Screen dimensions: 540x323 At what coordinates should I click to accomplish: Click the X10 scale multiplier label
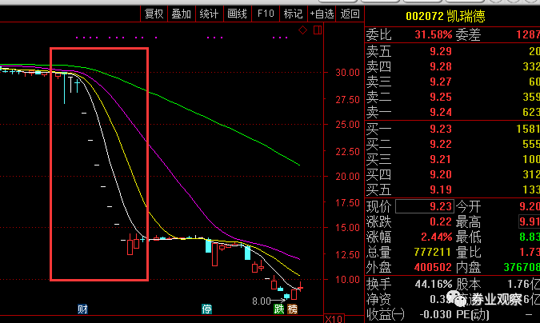(334, 319)
